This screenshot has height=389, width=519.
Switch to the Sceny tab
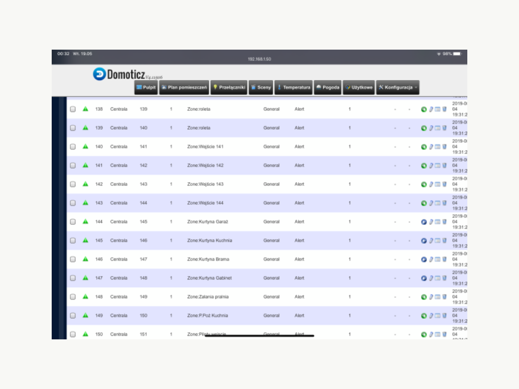click(261, 87)
